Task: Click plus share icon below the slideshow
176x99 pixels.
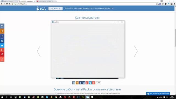Action: 94,83
